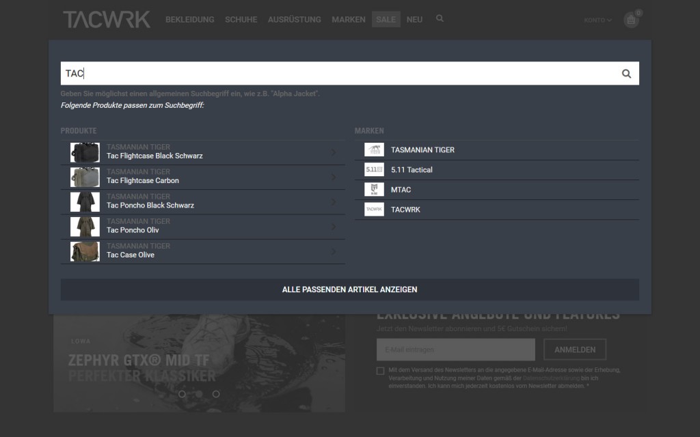Select the Tasmanian Tiger brand logo
The height and width of the screenshot is (437, 700).
pyautogui.click(x=374, y=150)
